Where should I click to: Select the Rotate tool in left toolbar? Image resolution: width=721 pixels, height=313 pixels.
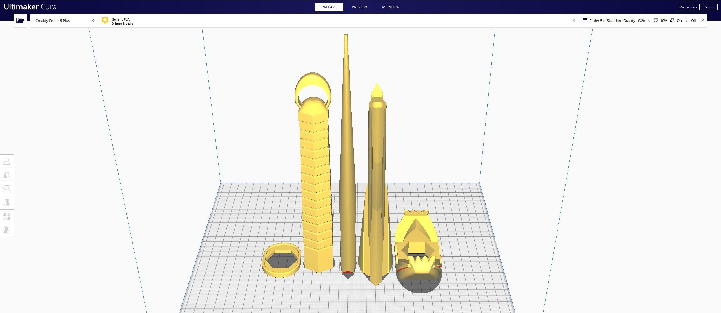(x=7, y=189)
